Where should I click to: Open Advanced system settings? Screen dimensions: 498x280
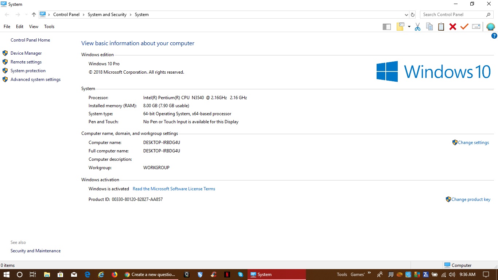[x=35, y=79]
